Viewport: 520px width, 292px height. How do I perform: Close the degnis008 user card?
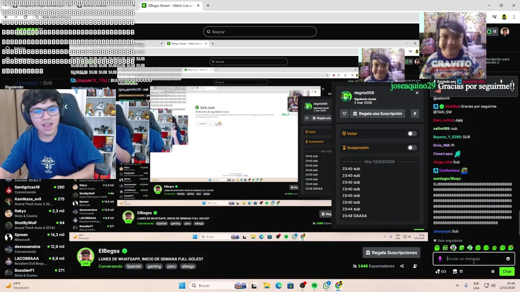coord(417,93)
